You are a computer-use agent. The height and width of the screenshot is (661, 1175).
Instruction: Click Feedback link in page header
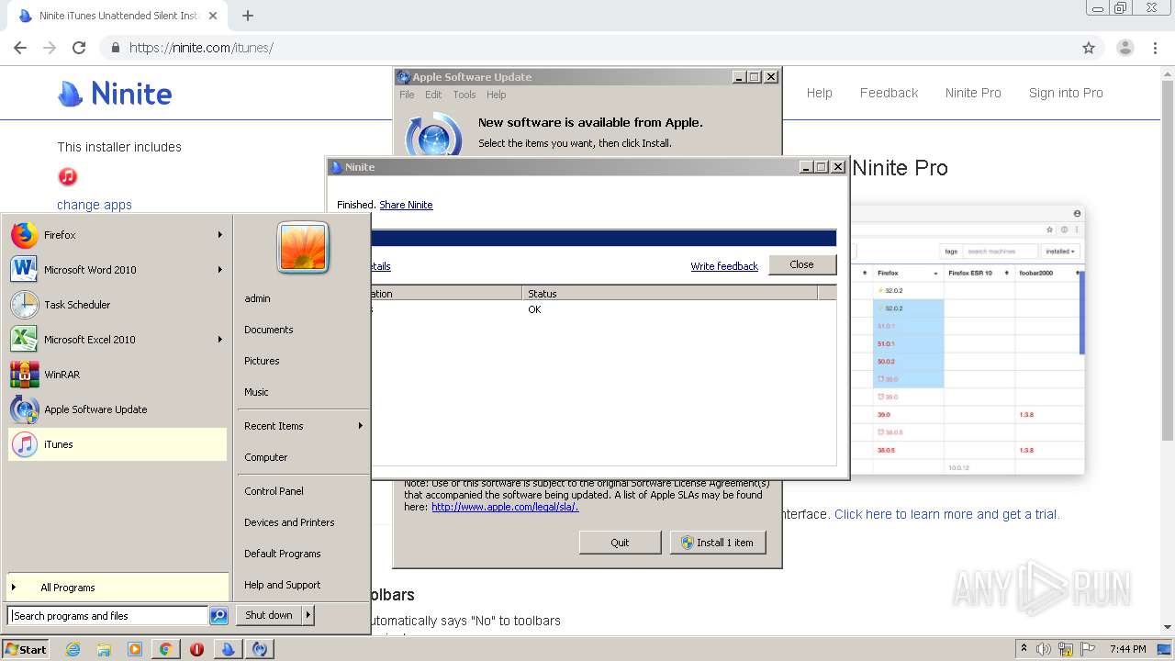889,93
